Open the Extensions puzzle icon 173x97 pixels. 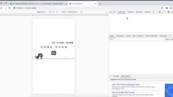167,8
